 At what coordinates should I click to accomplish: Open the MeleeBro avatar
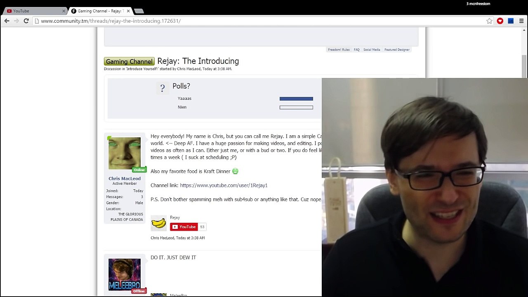coord(125,275)
